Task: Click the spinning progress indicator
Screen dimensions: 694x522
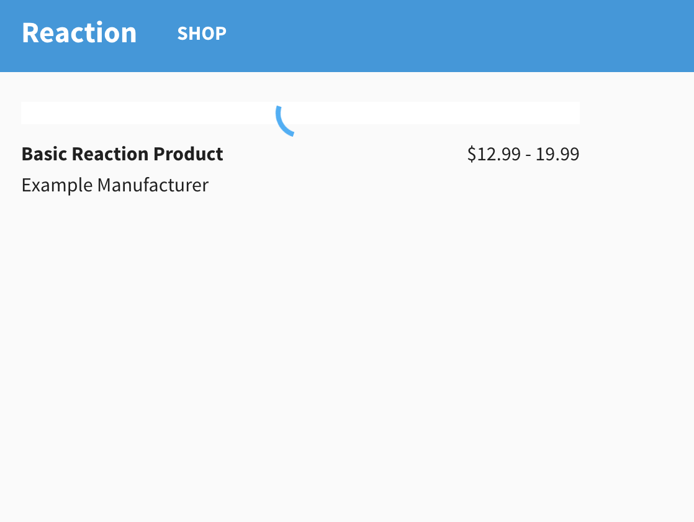Action: click(x=285, y=121)
